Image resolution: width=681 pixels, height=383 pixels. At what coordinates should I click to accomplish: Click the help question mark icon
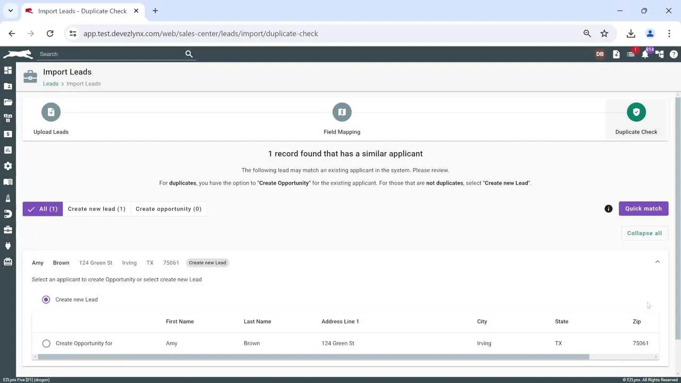tap(674, 54)
